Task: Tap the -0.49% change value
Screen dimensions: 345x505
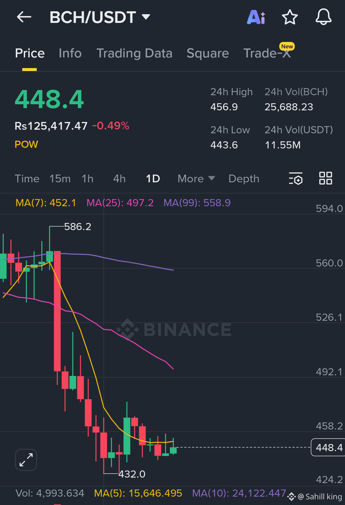Action: coord(111,126)
